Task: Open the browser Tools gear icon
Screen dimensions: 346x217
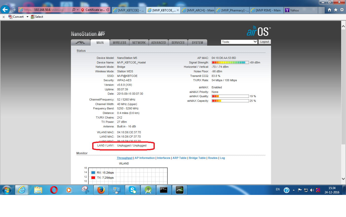Action: pyautogui.click(x=342, y=10)
